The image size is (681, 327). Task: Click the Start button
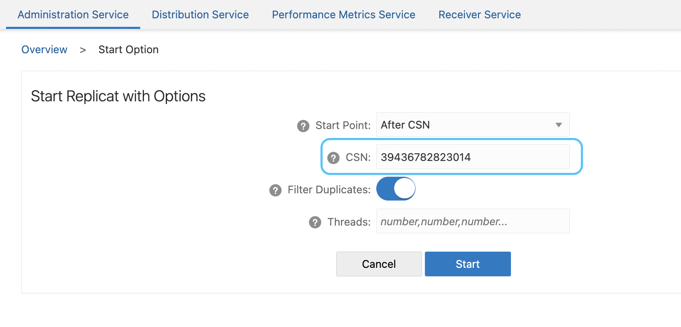(467, 264)
